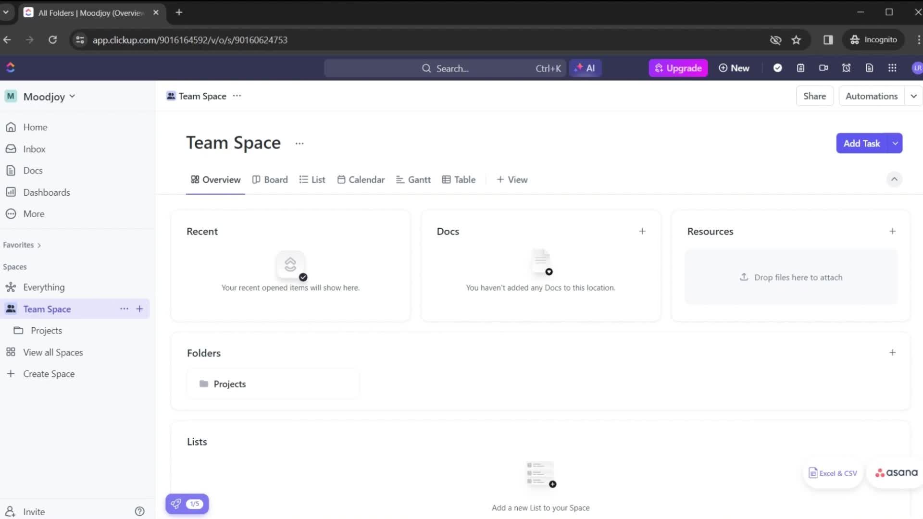Expand Team Space options menu

124,309
